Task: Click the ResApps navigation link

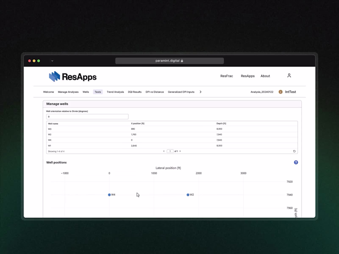Action: [x=247, y=76]
